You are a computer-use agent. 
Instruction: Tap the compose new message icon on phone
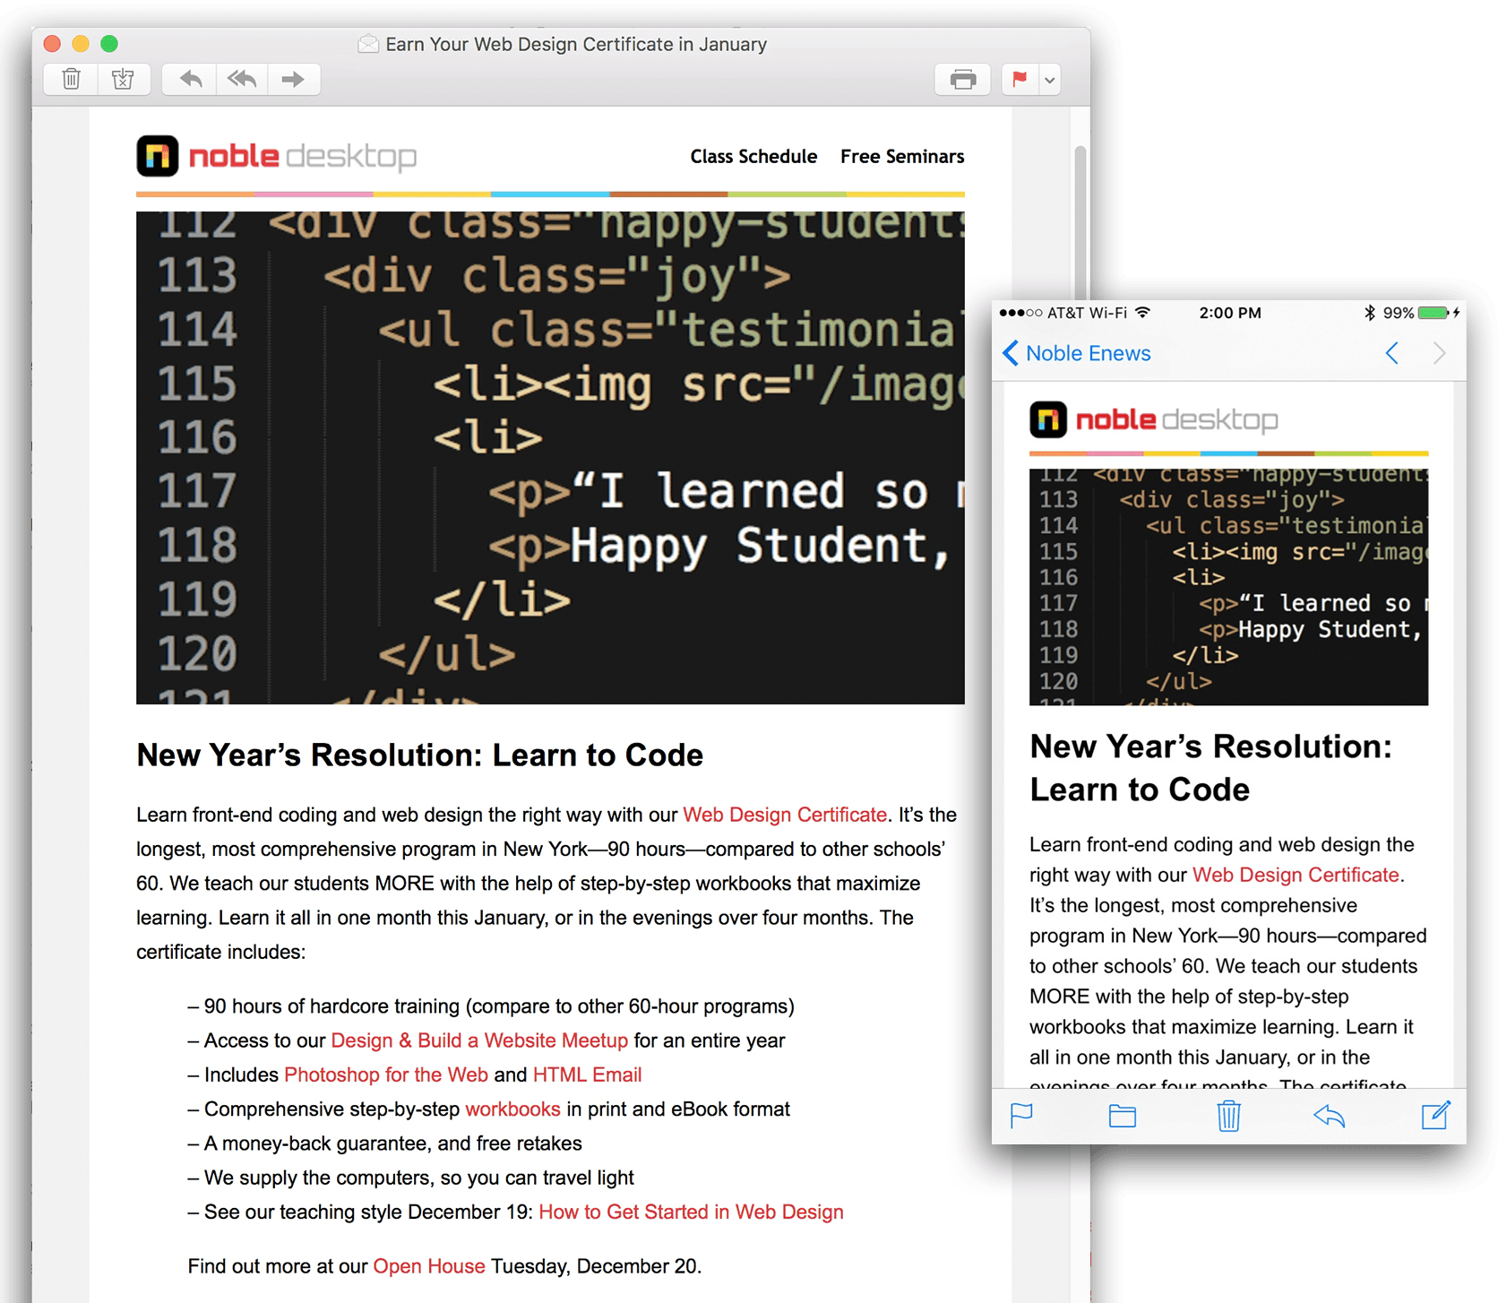1435,1116
